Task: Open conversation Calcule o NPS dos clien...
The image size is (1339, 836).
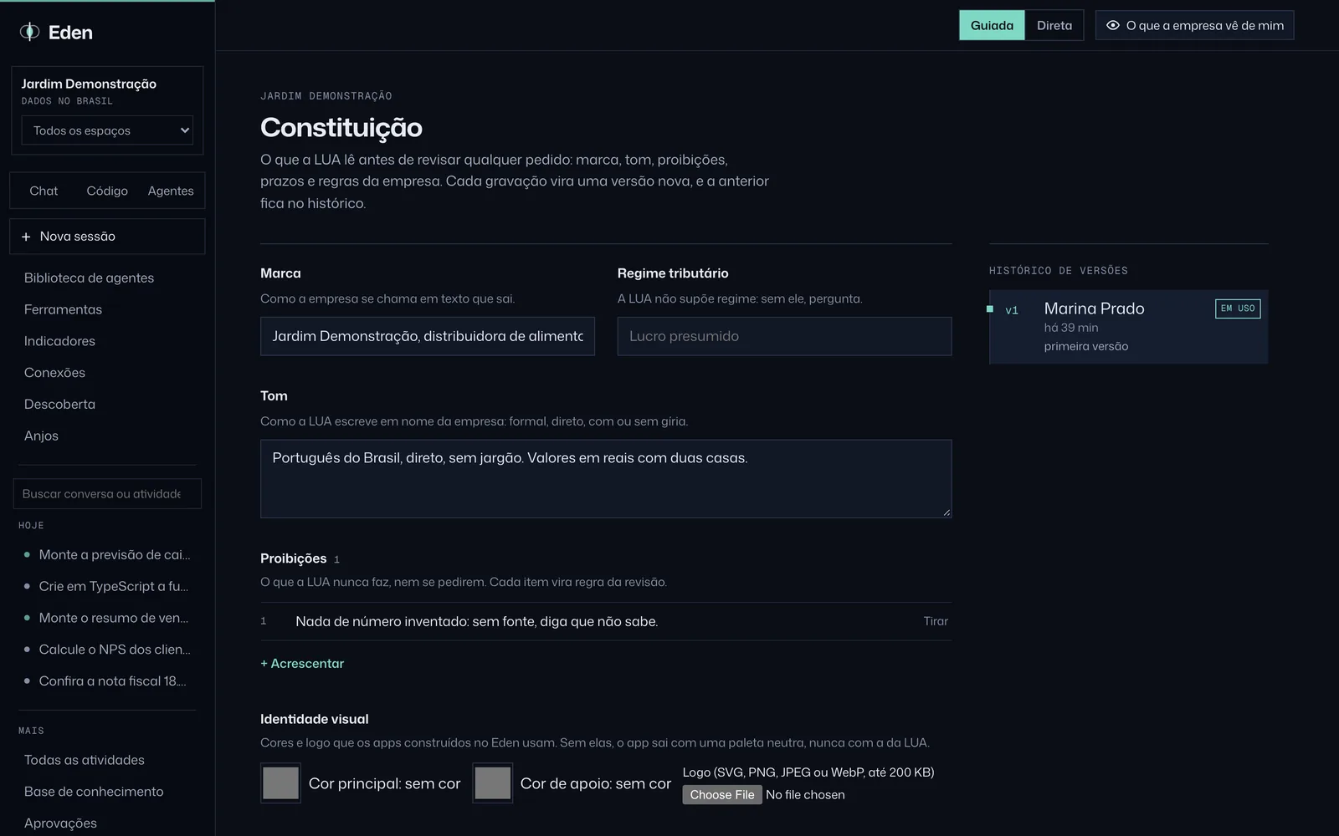Action: tap(107, 650)
